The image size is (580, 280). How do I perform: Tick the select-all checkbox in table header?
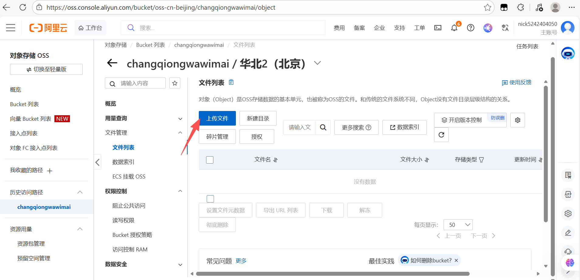coord(210,160)
